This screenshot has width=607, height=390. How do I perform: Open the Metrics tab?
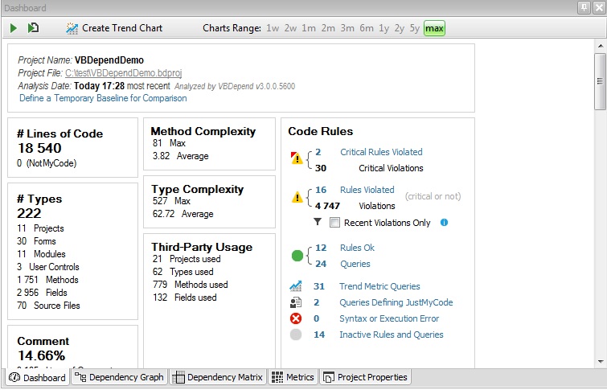(293, 377)
